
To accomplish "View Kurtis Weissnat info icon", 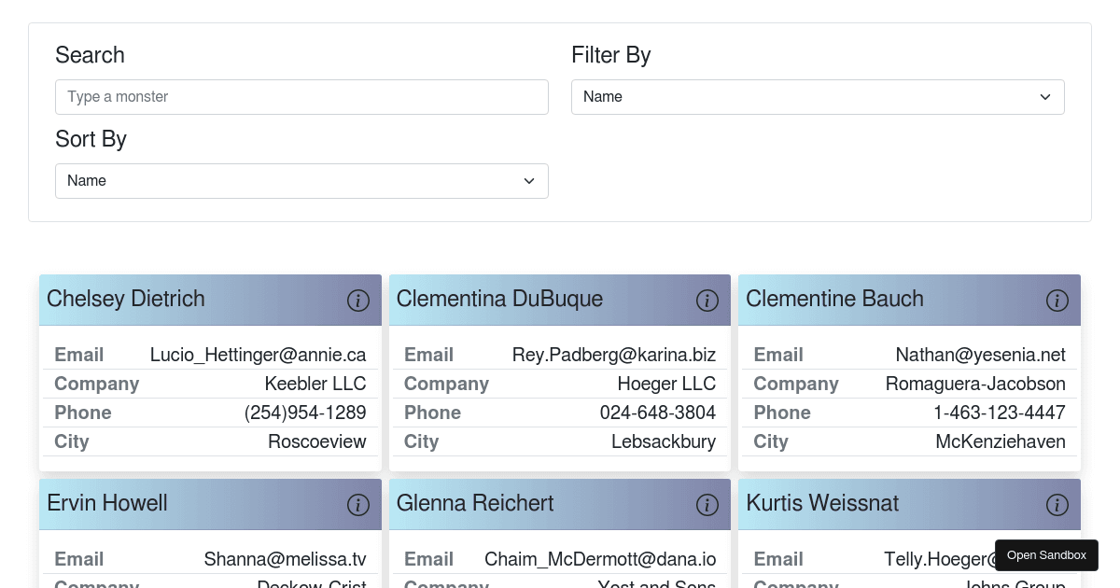I will [x=1057, y=505].
